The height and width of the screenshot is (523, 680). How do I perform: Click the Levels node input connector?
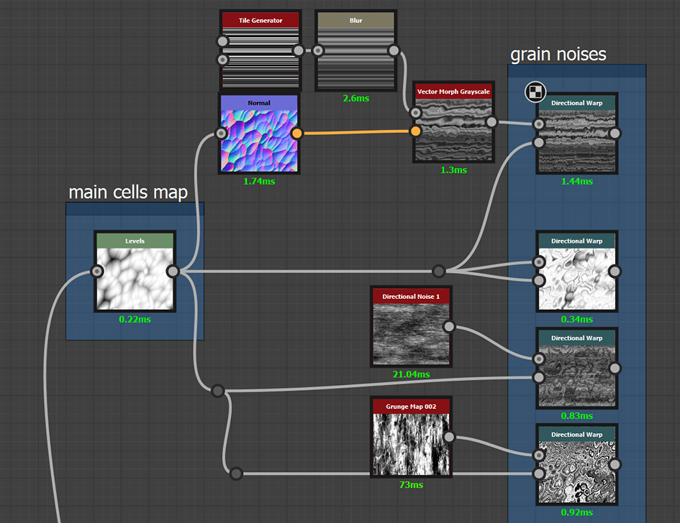96,271
